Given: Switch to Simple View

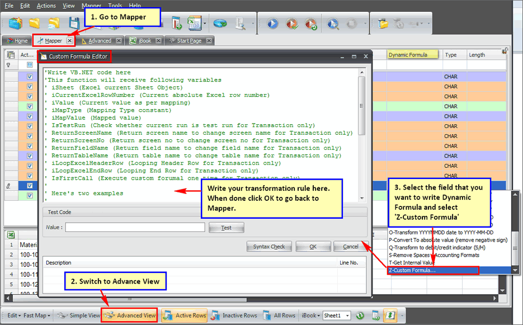Looking at the screenshot, I should (78, 315).
